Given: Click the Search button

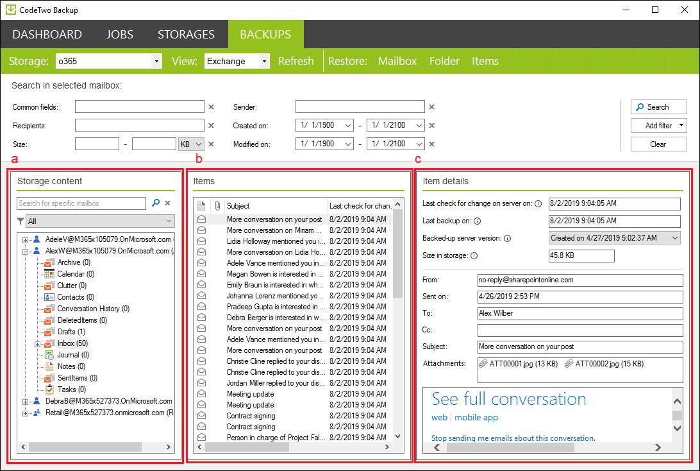Looking at the screenshot, I should [658, 107].
